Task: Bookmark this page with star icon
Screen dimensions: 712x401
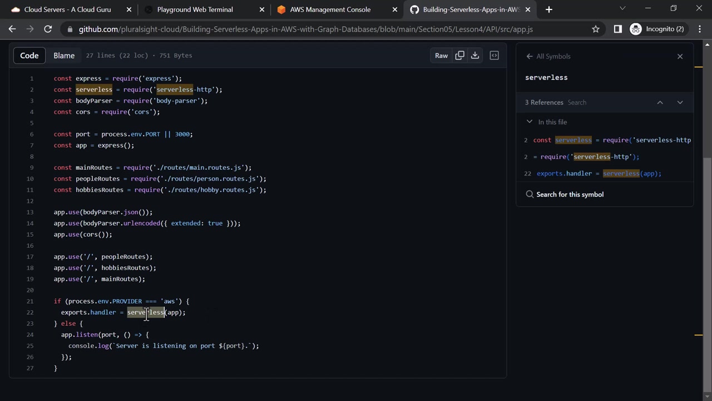Action: point(596,29)
